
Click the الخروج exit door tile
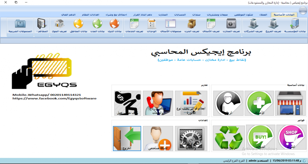coord(127,138)
